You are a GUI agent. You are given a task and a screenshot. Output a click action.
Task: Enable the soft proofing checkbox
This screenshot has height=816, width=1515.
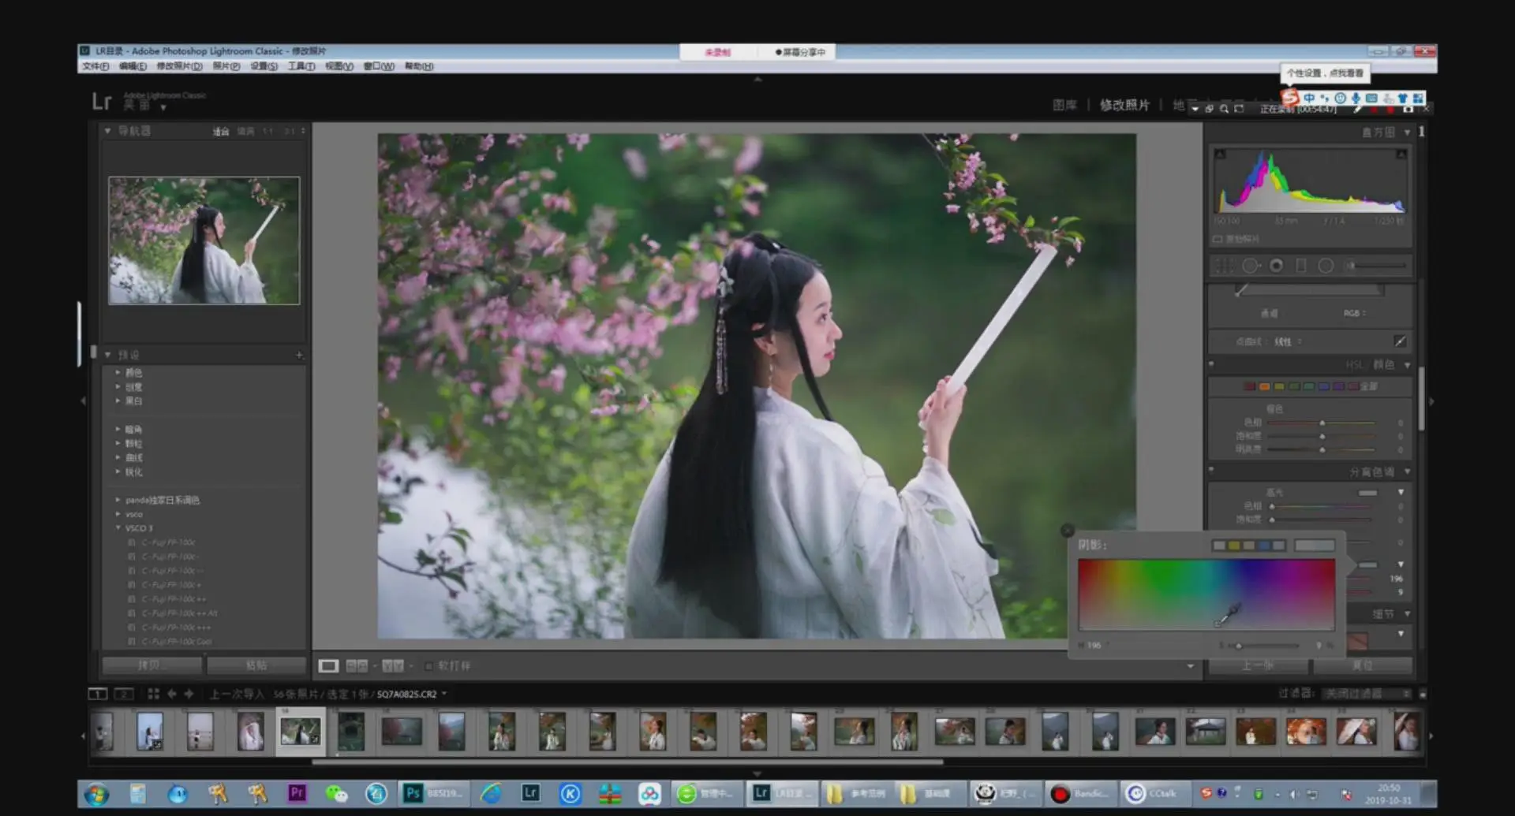428,666
